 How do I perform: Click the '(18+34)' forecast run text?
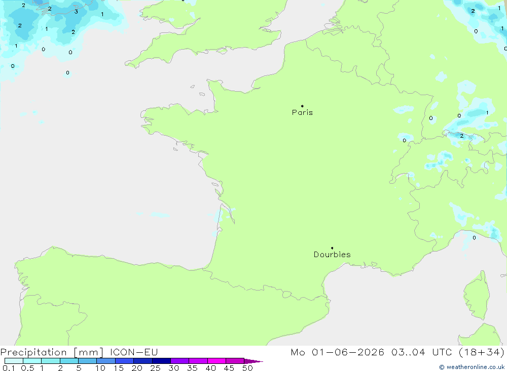[x=482, y=352]
